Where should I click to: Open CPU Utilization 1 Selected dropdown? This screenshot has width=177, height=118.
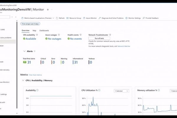(122, 91)
